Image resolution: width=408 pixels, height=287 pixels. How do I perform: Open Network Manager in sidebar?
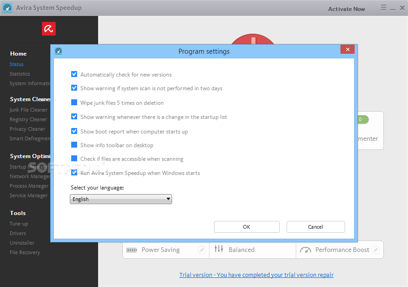pyautogui.click(x=30, y=176)
